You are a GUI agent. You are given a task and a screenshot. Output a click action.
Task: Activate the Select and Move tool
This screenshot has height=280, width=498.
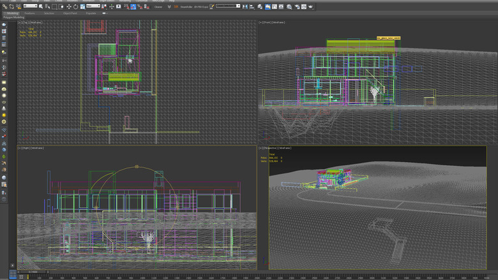69,6
